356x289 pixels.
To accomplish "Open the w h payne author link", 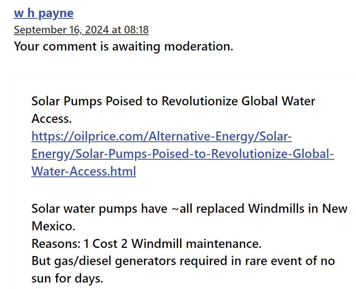I will click(44, 13).
